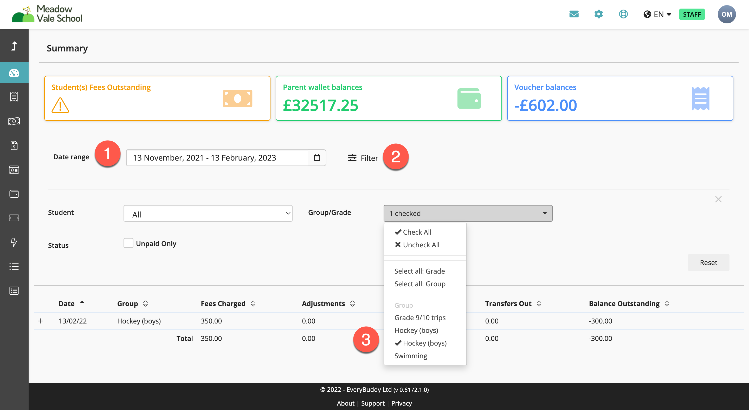Viewport: 749px width, 410px height.
Task: Open settings gear icon in header
Action: point(598,14)
